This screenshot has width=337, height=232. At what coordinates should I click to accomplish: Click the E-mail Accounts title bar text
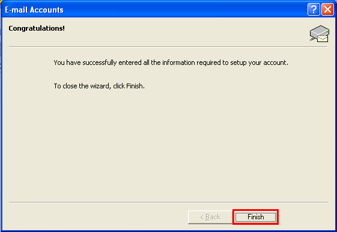pyautogui.click(x=34, y=10)
